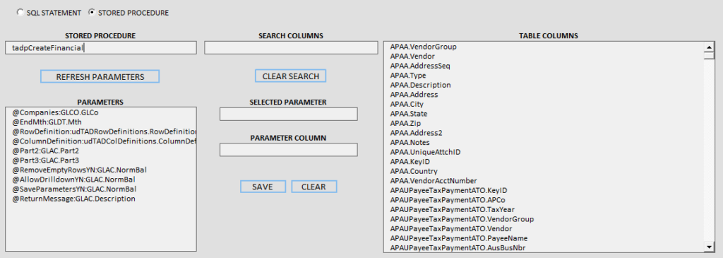Select the APAA.State column
The height and width of the screenshot is (258, 723).
(544, 114)
